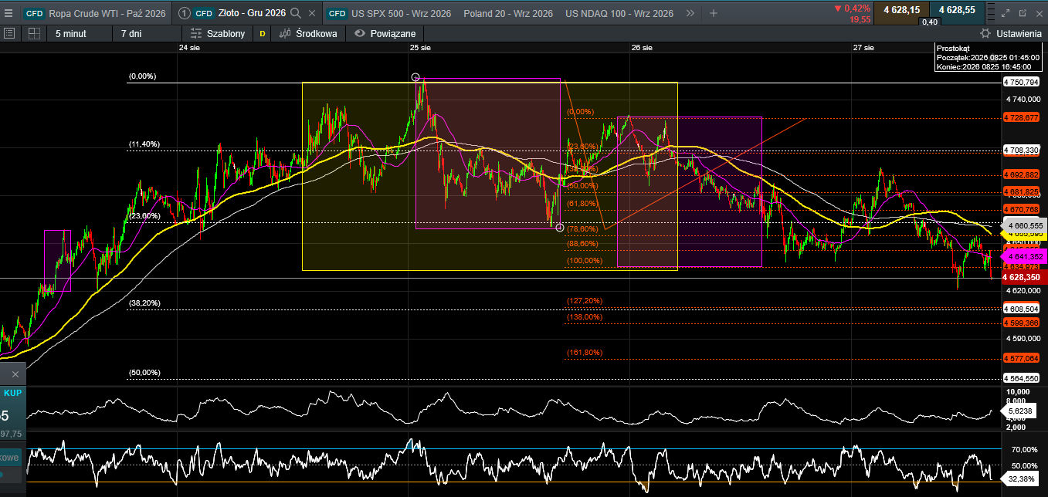Close the Złoto - Gru 2026 tab
Screen dimensions: 1048x497
pyautogui.click(x=311, y=13)
